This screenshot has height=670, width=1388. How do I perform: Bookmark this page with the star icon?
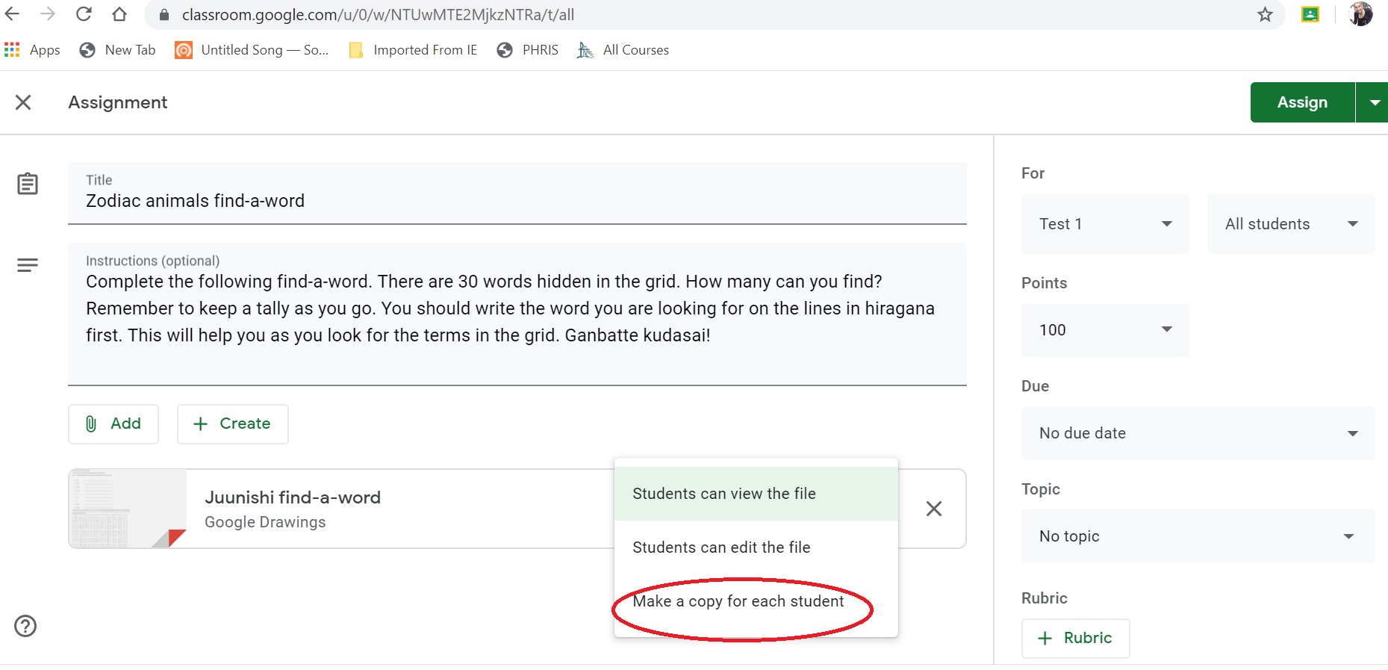click(1265, 14)
